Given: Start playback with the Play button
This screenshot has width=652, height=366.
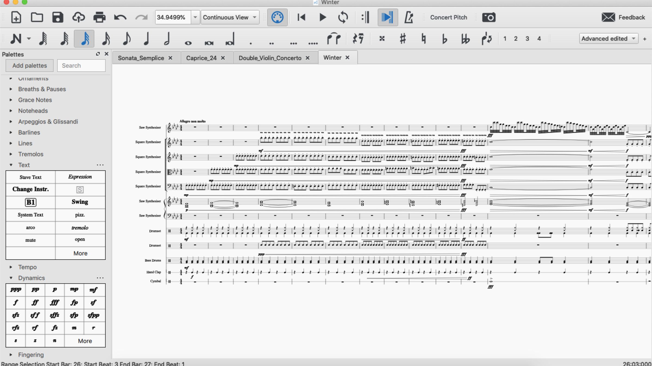Looking at the screenshot, I should 322,17.
